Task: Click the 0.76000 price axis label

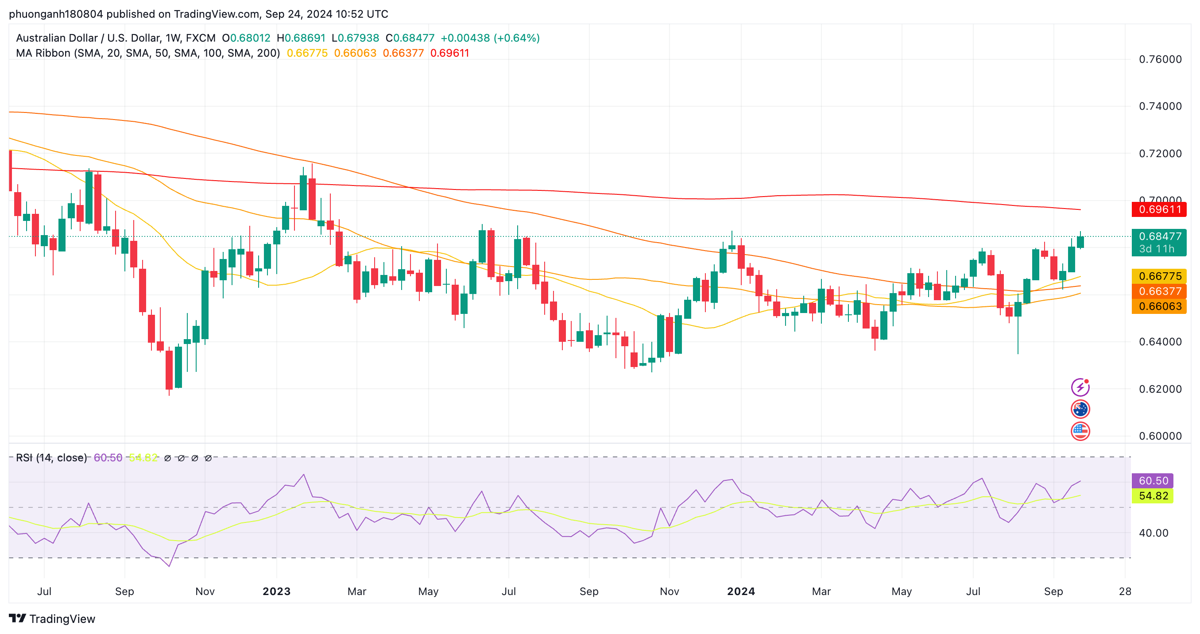Action: click(x=1160, y=60)
